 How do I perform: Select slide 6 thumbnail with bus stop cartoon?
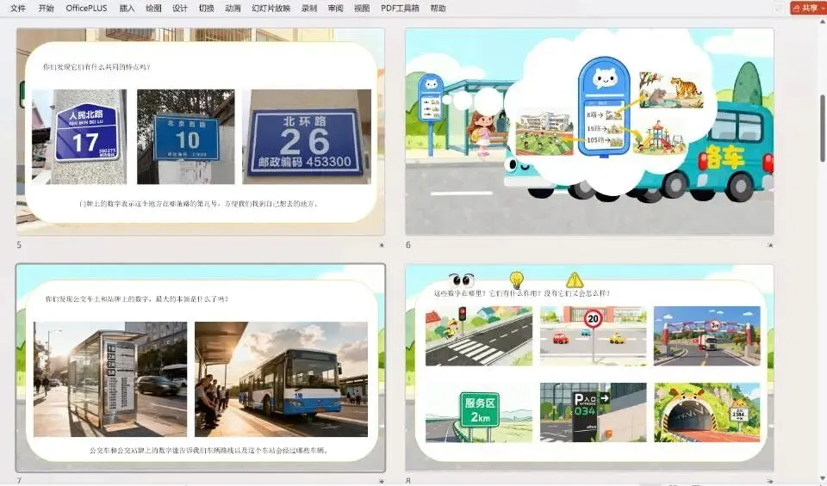[589, 131]
